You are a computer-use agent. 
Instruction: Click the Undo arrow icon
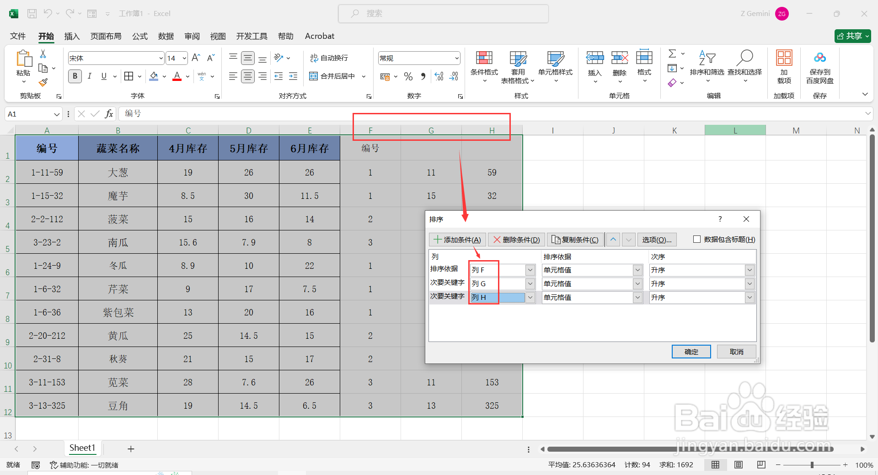pyautogui.click(x=48, y=14)
